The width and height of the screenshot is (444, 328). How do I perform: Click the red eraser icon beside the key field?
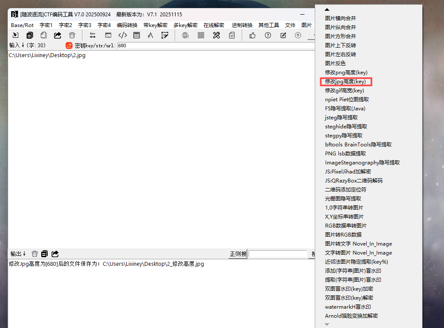click(x=69, y=45)
